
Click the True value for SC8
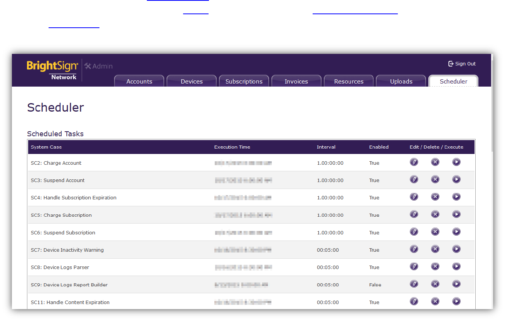[x=374, y=267]
